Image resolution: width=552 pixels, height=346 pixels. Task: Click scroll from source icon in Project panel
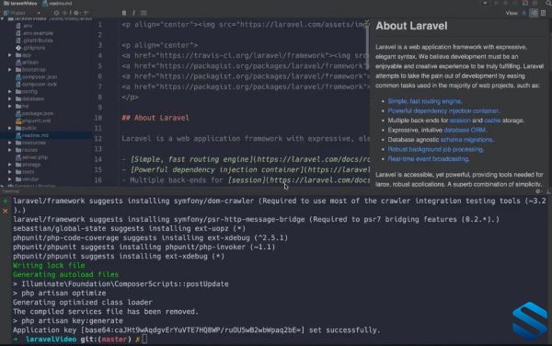56,13
